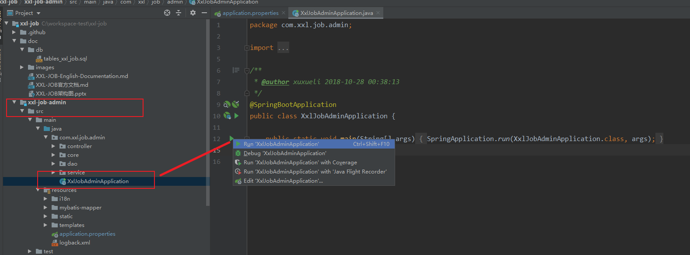Expand the folded import block
690x255 pixels.
[247, 48]
